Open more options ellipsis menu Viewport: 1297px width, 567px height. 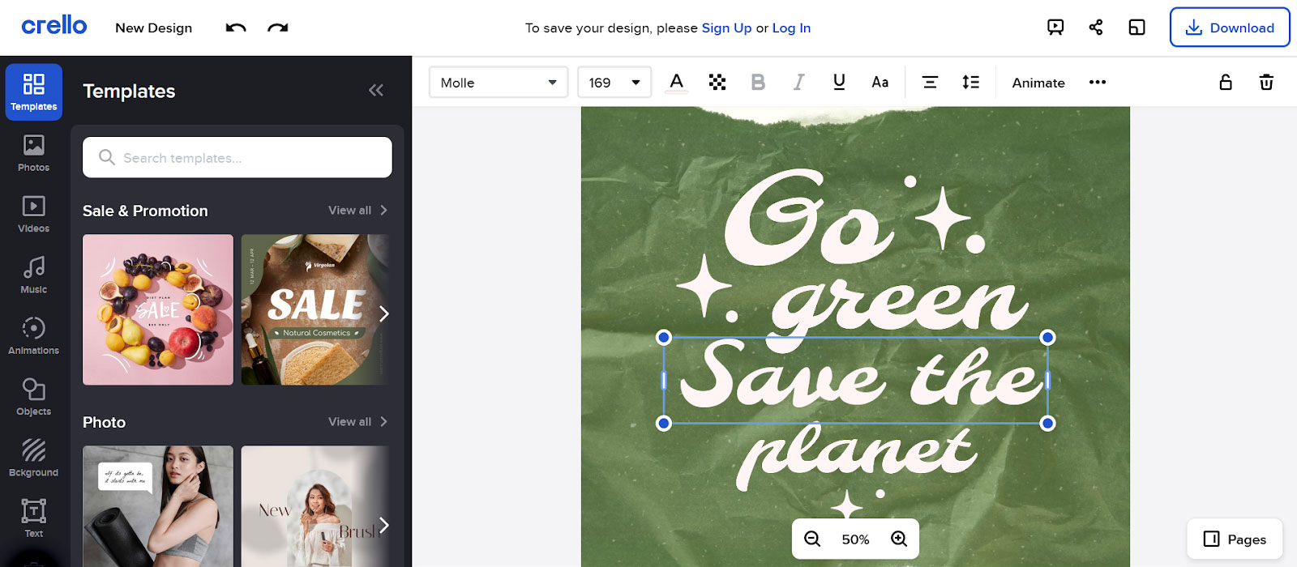click(1098, 82)
